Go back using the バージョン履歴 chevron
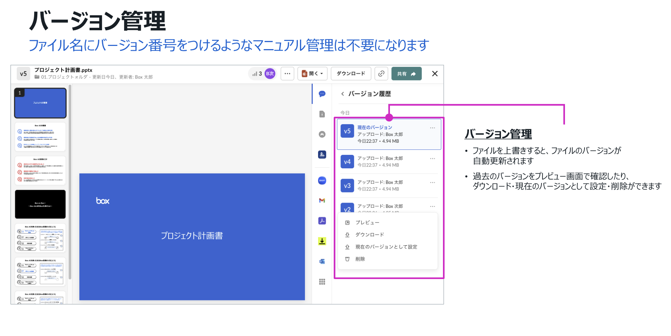The image size is (671, 336). (343, 94)
